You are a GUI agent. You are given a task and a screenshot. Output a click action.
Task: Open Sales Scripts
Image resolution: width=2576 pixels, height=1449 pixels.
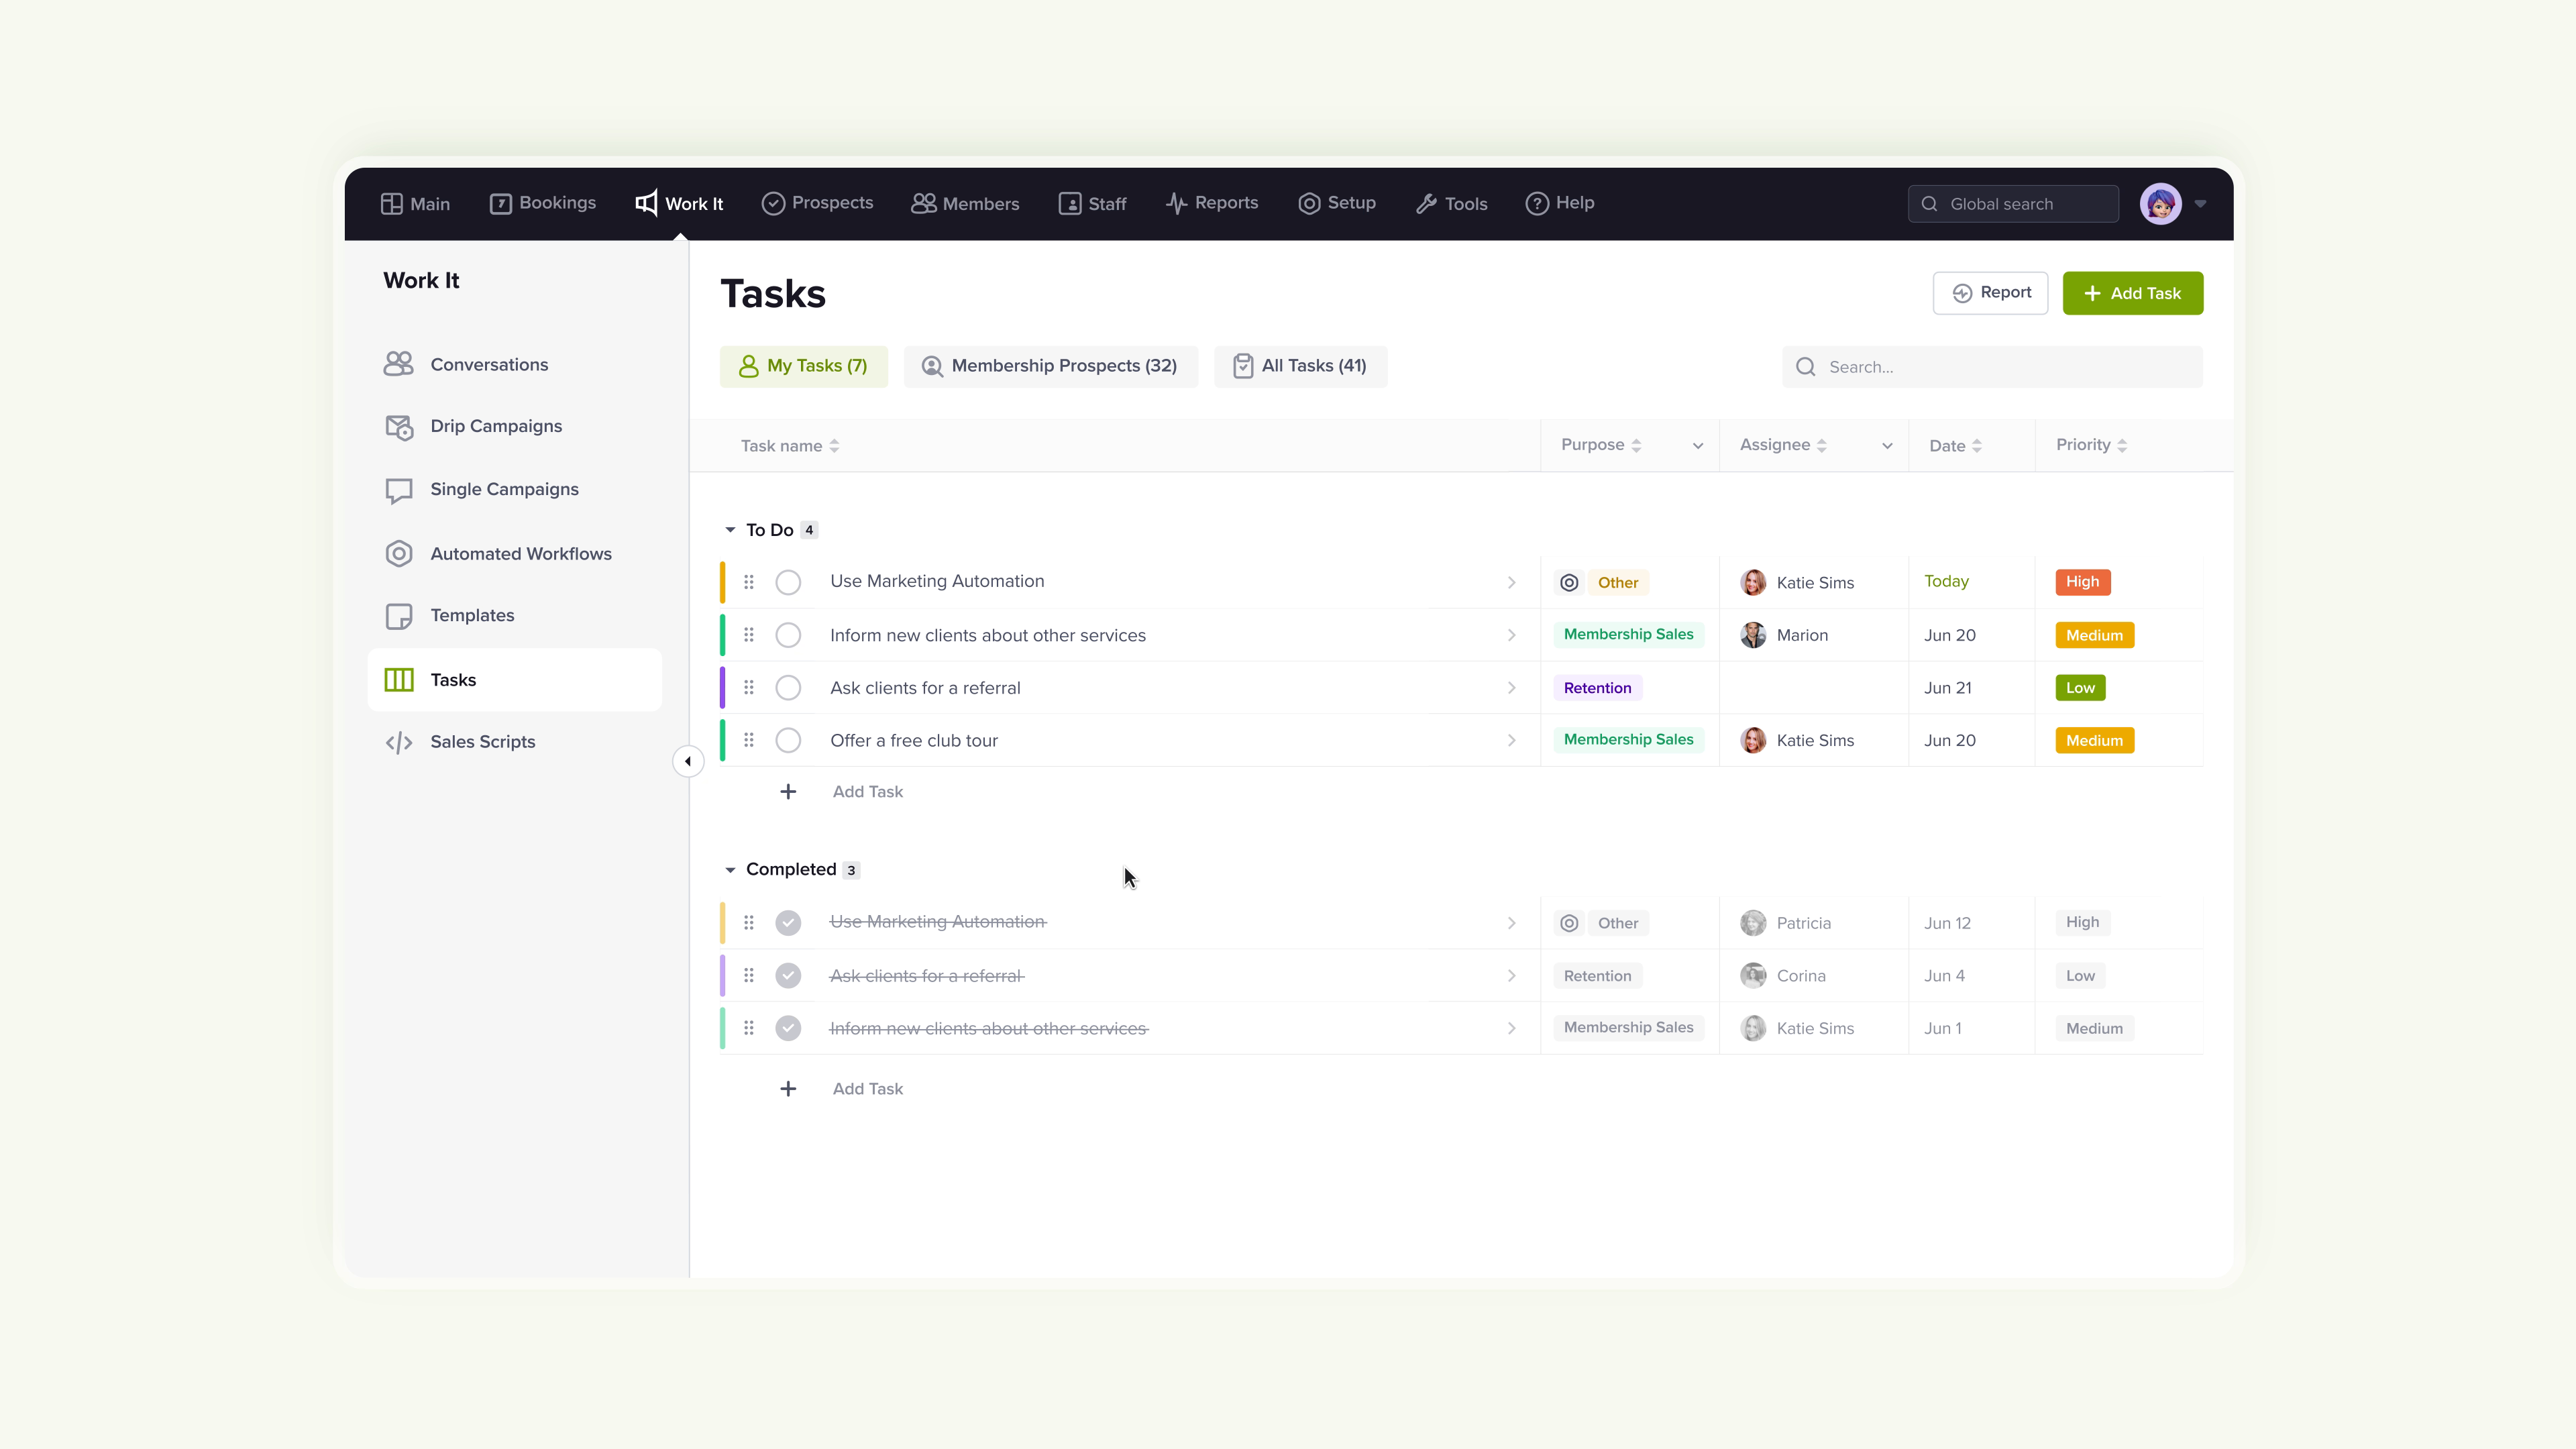482,741
